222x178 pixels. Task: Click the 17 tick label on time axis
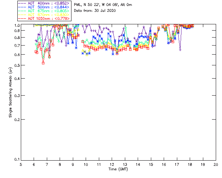click(x=177, y=165)
